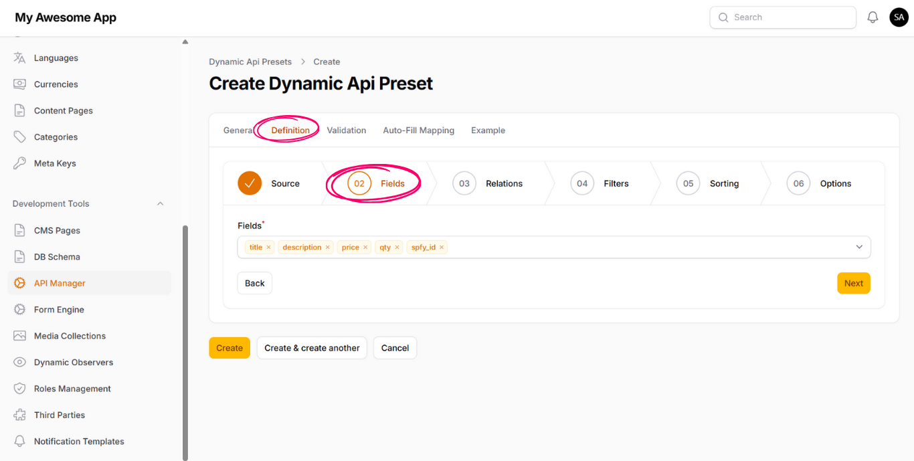Remove the spfy_id field tag
The width and height of the screenshot is (914, 461).
(x=442, y=248)
